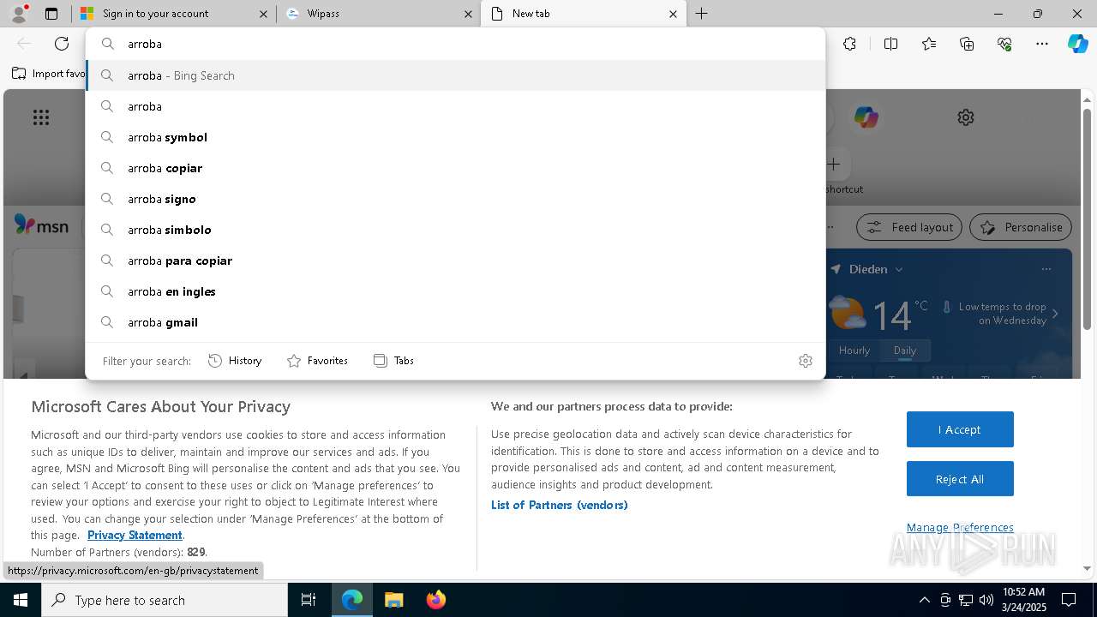Image resolution: width=1097 pixels, height=617 pixels.
Task: Open the tab actions menu icon
Action: click(x=51, y=14)
